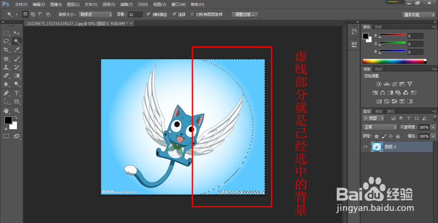Toggle lock transparent pixels
The width and height of the screenshot is (438, 223).
[x=377, y=136]
